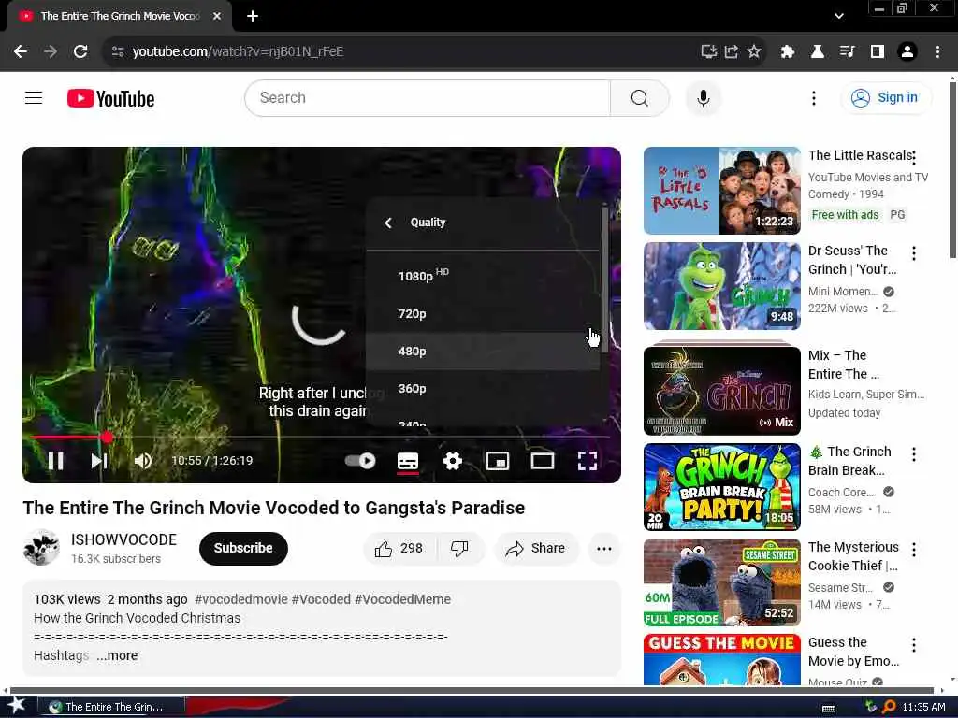Open a new browser tab
This screenshot has height=718, width=958.
point(253,16)
